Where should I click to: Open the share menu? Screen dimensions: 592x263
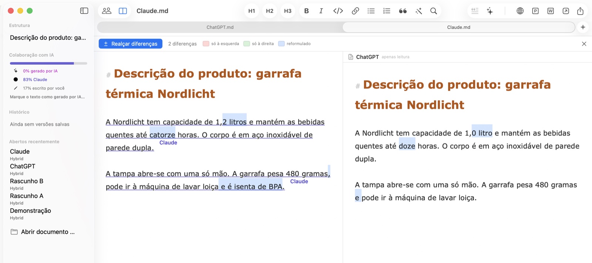pos(580,11)
